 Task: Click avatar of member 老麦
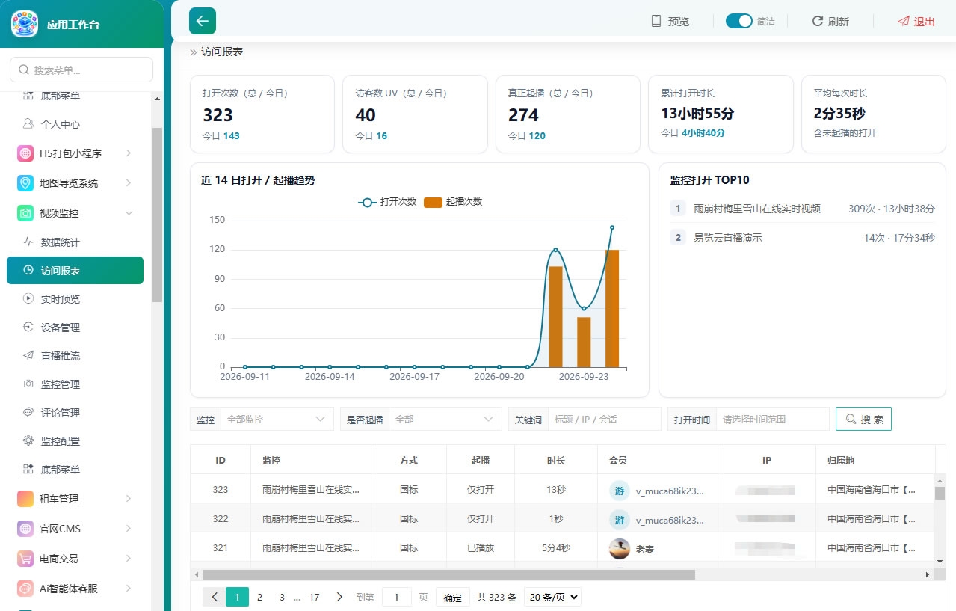click(x=619, y=549)
